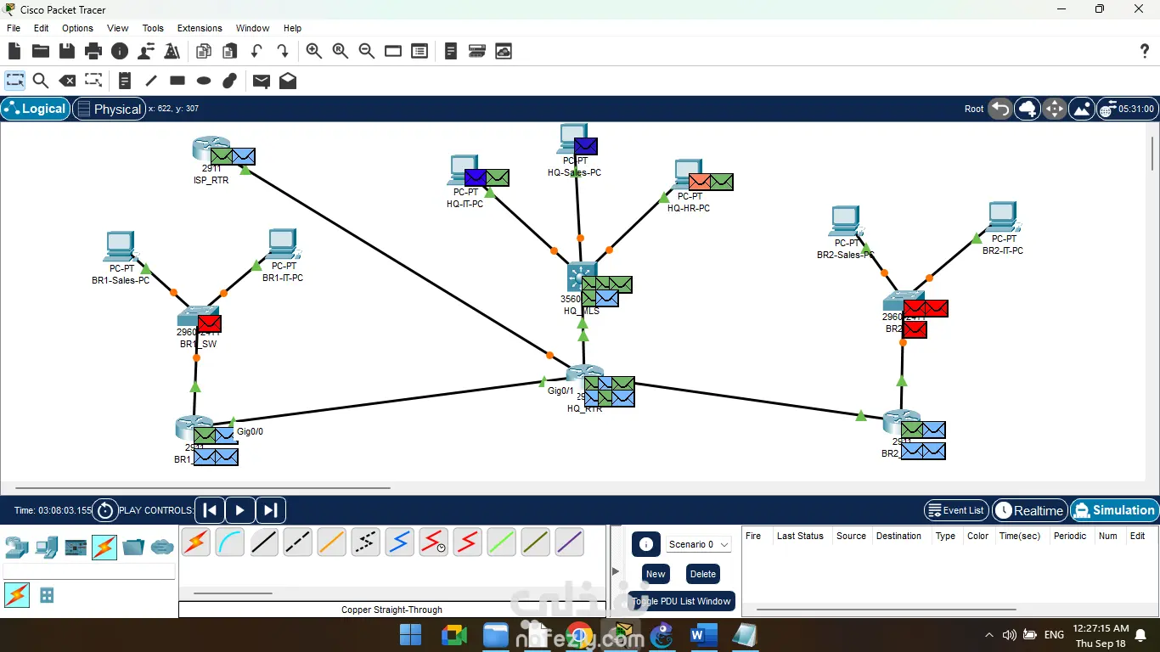Open the Tools menu
Screen dimensions: 1160x652
tap(153, 28)
